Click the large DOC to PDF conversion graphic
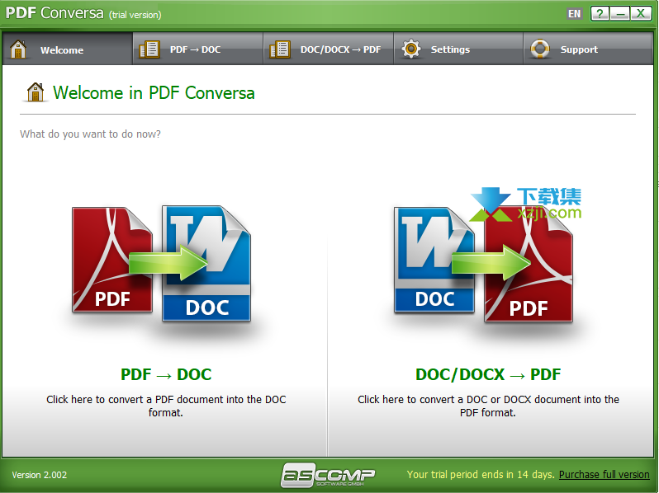Screen dimensions: 659x493 (483, 264)
